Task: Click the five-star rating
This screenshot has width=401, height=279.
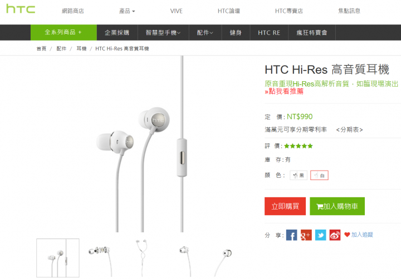Action: (x=299, y=146)
